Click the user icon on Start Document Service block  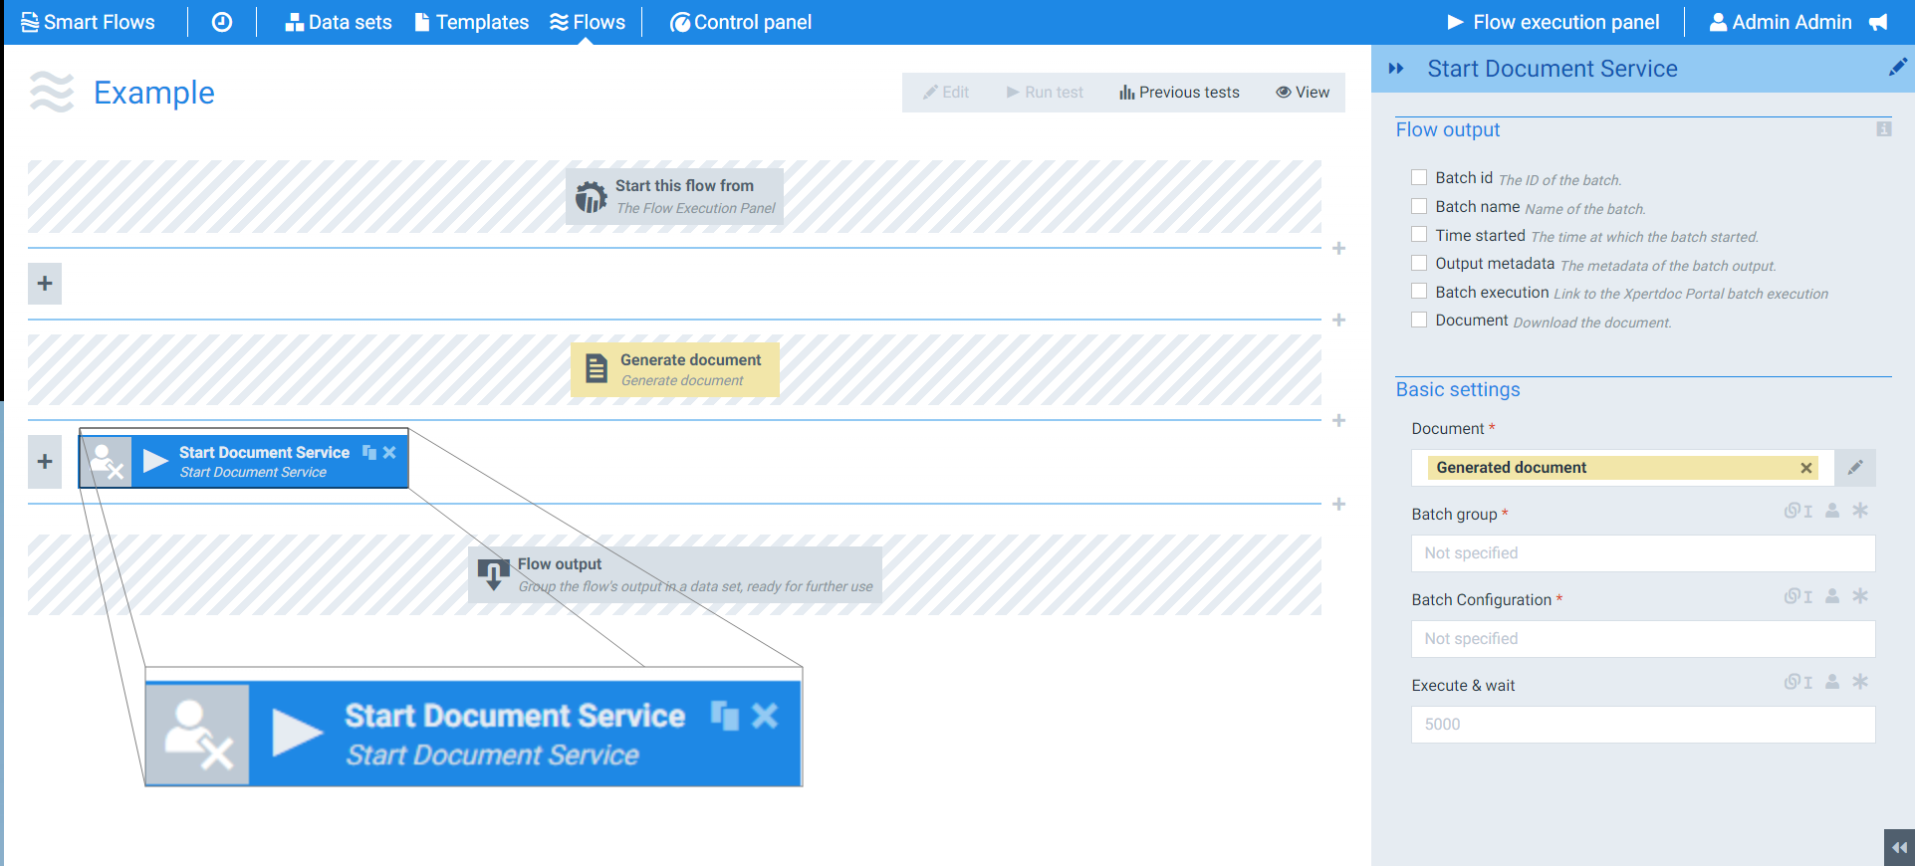click(x=106, y=462)
